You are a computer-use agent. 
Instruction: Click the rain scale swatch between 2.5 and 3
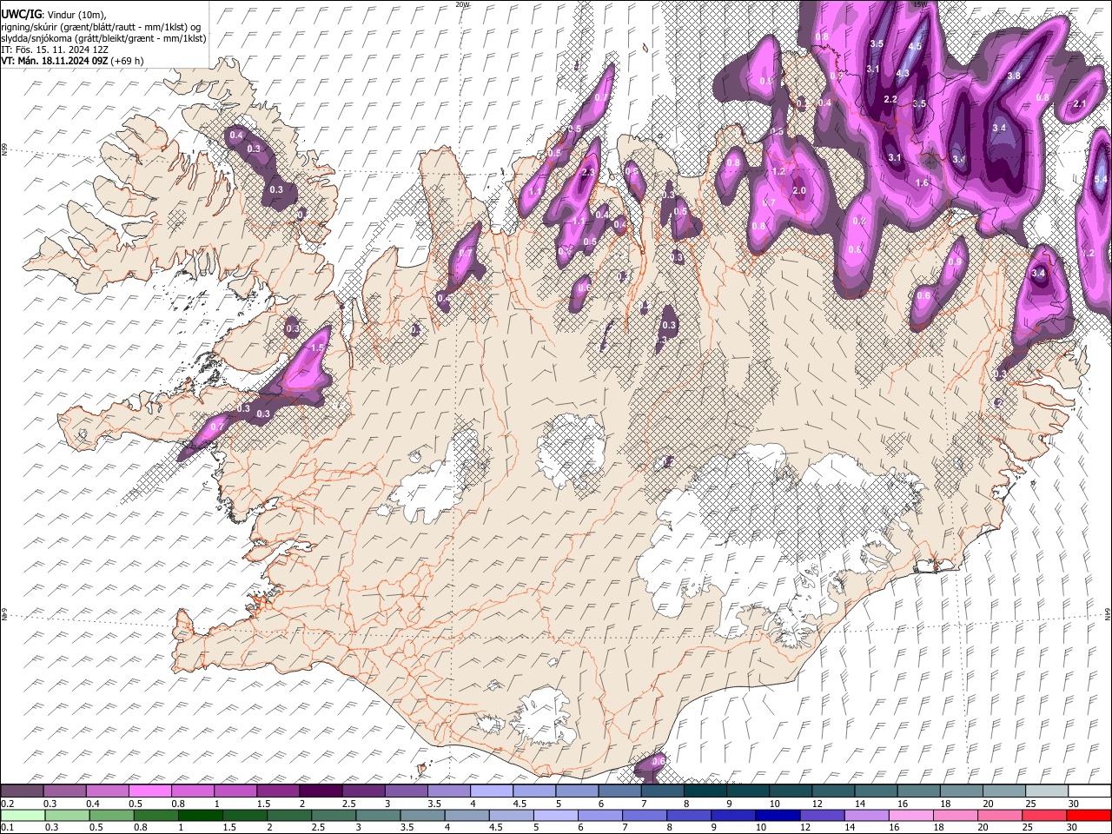coord(334,815)
